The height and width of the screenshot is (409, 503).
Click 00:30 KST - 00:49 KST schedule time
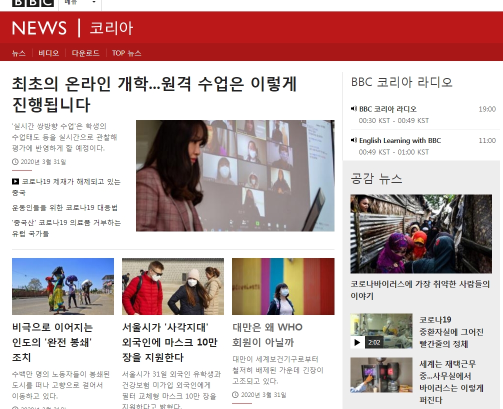click(393, 120)
